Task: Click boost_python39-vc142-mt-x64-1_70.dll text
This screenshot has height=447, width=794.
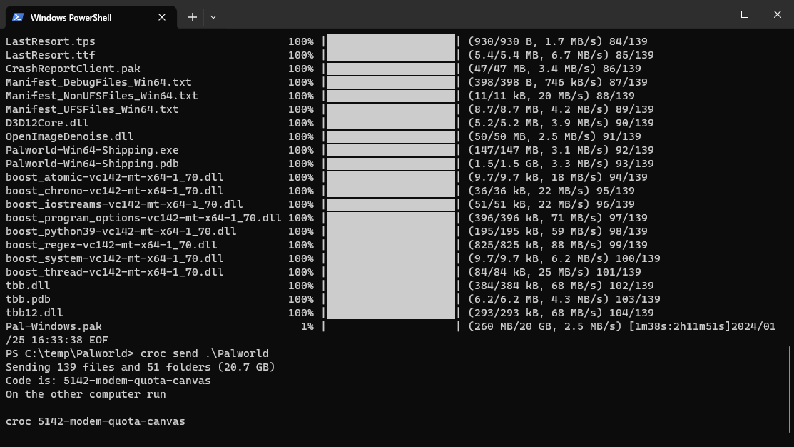Action: (121, 231)
